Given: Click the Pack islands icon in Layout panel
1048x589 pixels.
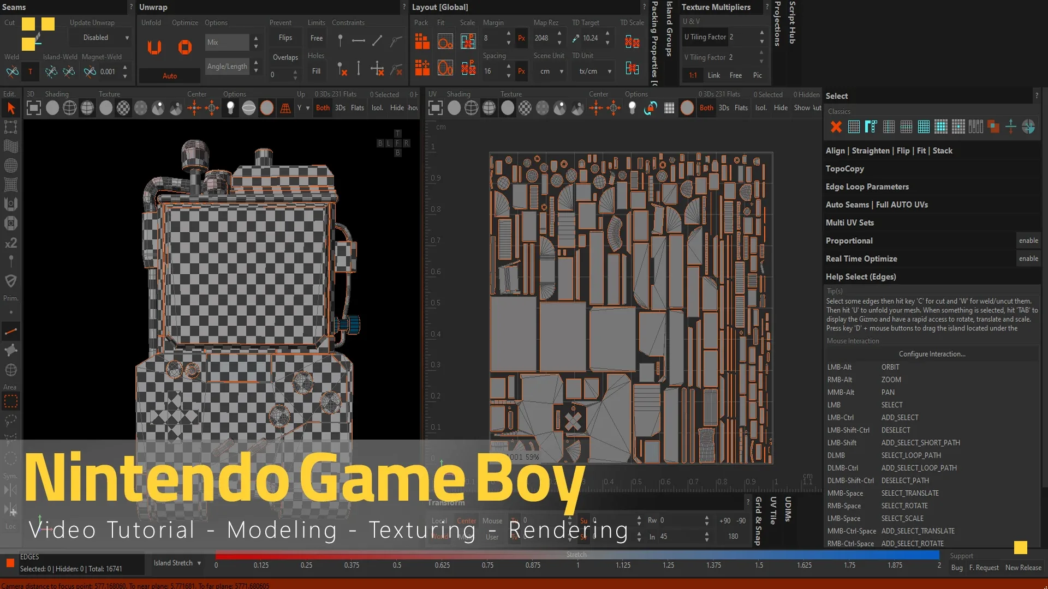Looking at the screenshot, I should (x=421, y=41).
